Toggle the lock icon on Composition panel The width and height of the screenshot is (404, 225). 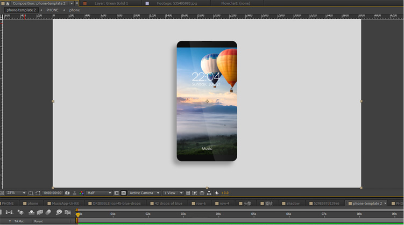click(8, 3)
